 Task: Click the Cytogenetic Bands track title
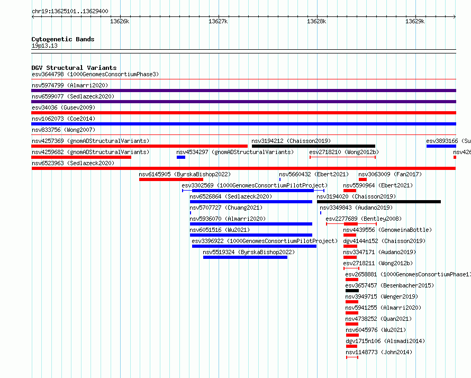click(63, 39)
